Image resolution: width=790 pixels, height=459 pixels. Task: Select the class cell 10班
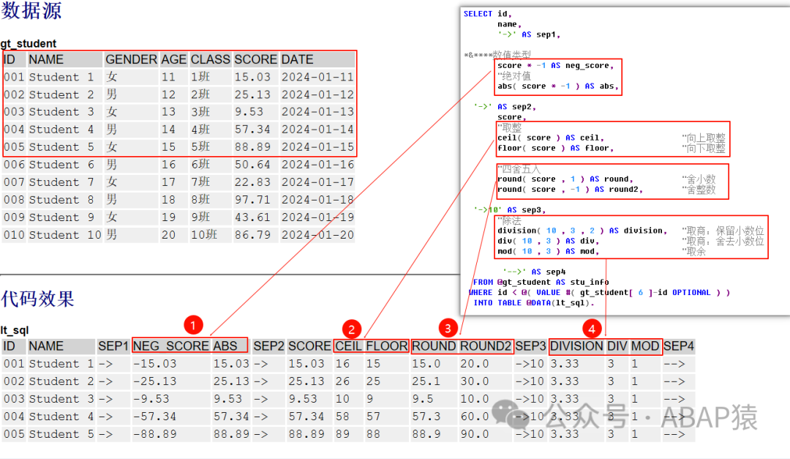203,235
